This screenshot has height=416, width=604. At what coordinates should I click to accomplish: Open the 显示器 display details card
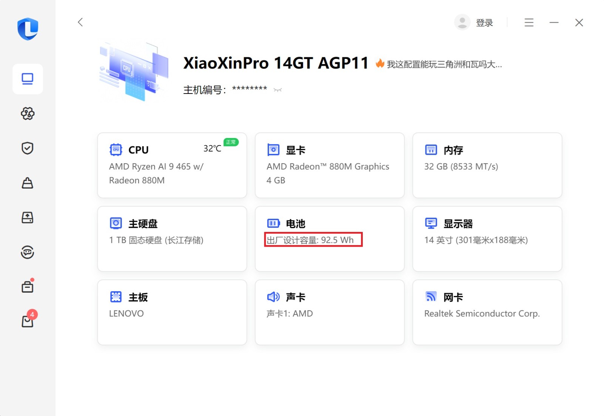coord(487,238)
